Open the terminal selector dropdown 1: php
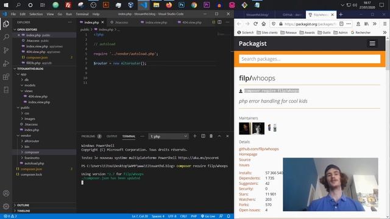The width and height of the screenshot is (390, 219). (x=168, y=136)
